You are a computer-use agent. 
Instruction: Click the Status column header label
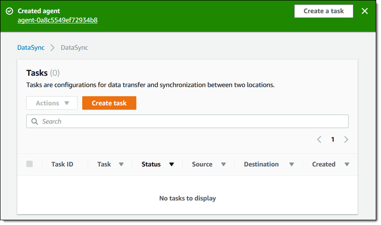151,164
